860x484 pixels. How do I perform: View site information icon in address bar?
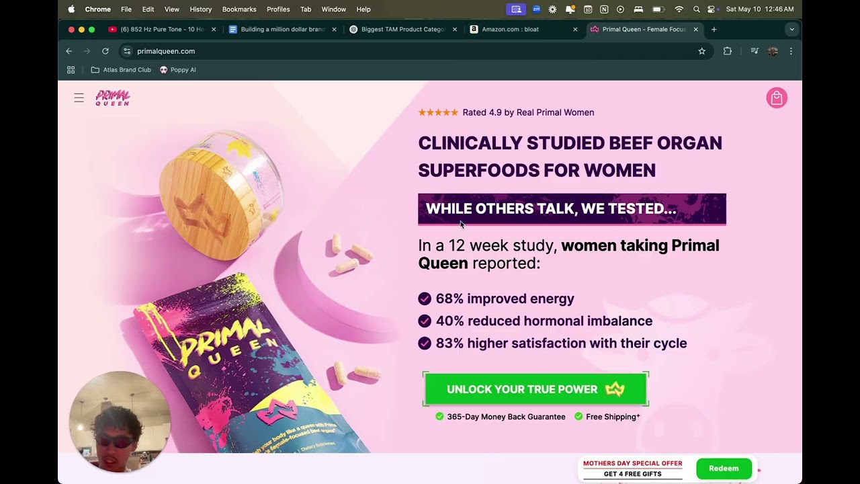point(127,51)
